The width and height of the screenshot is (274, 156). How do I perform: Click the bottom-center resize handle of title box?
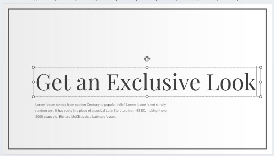(147, 96)
